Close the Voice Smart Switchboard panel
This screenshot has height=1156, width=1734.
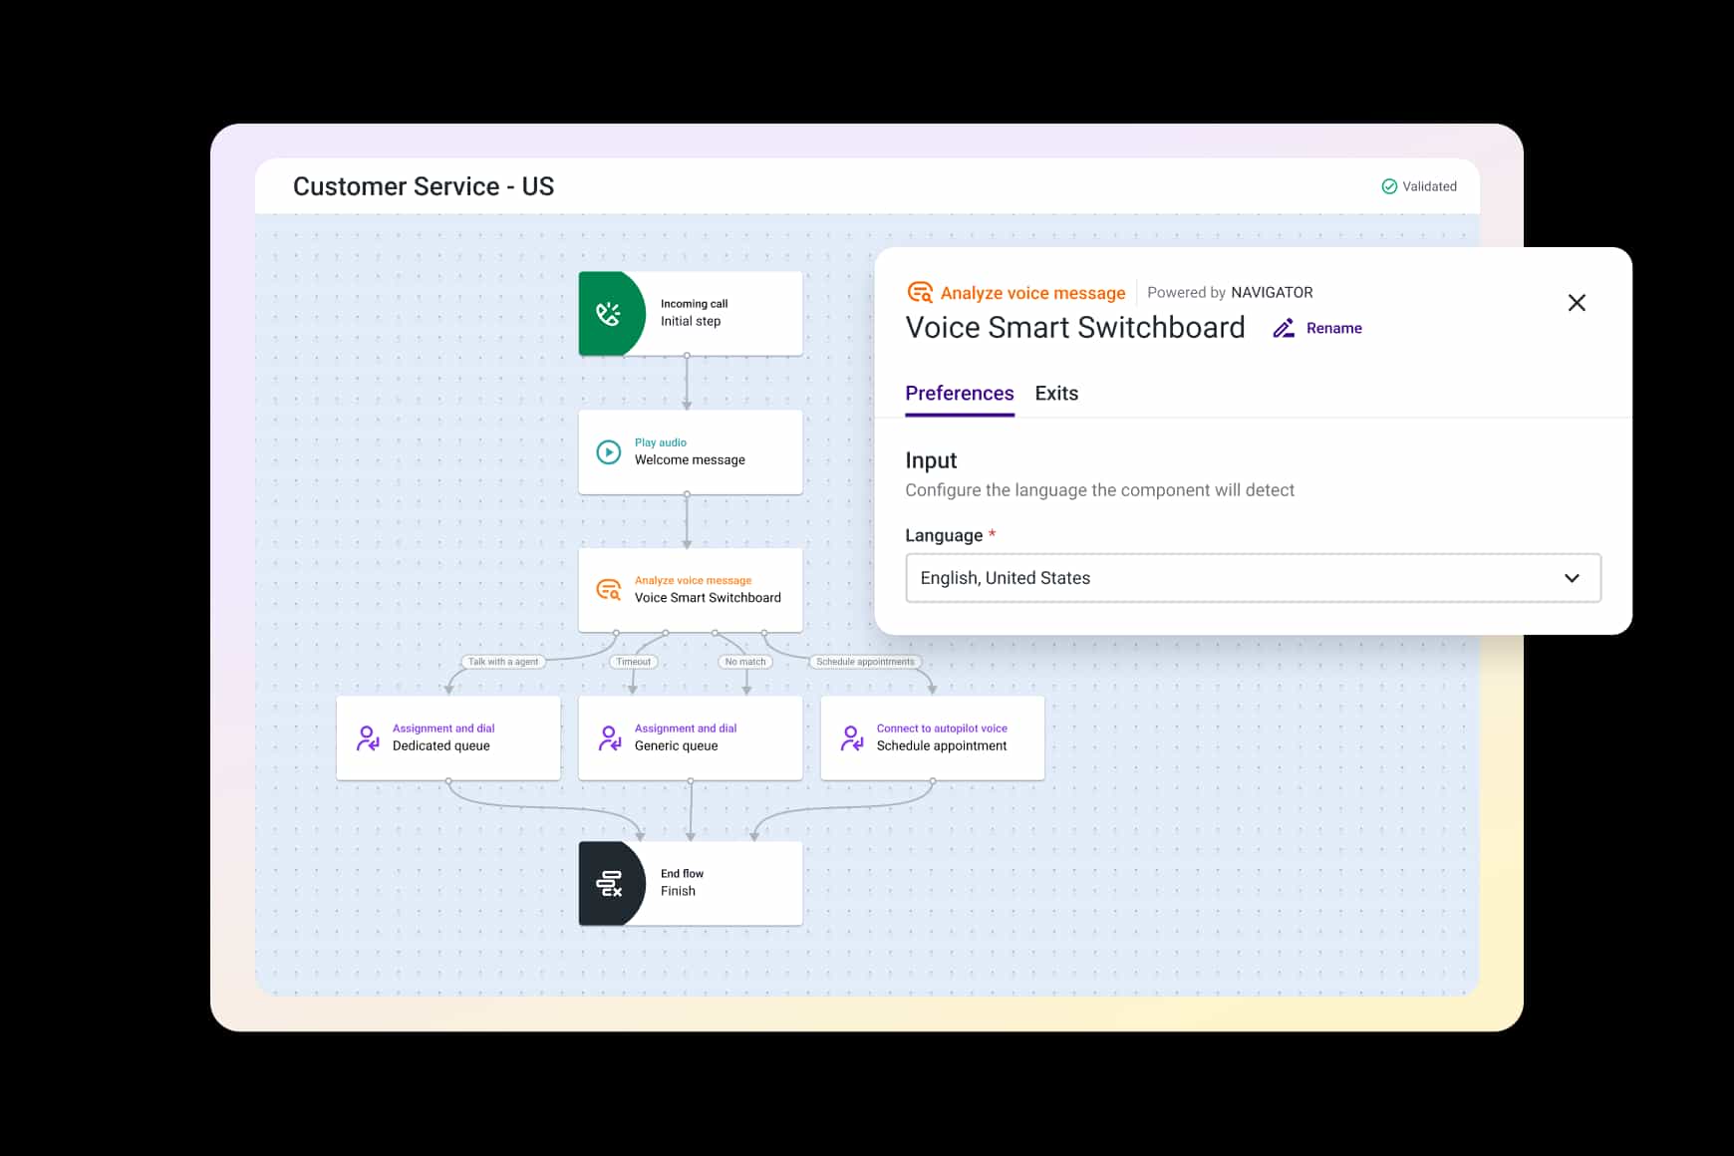click(x=1576, y=303)
